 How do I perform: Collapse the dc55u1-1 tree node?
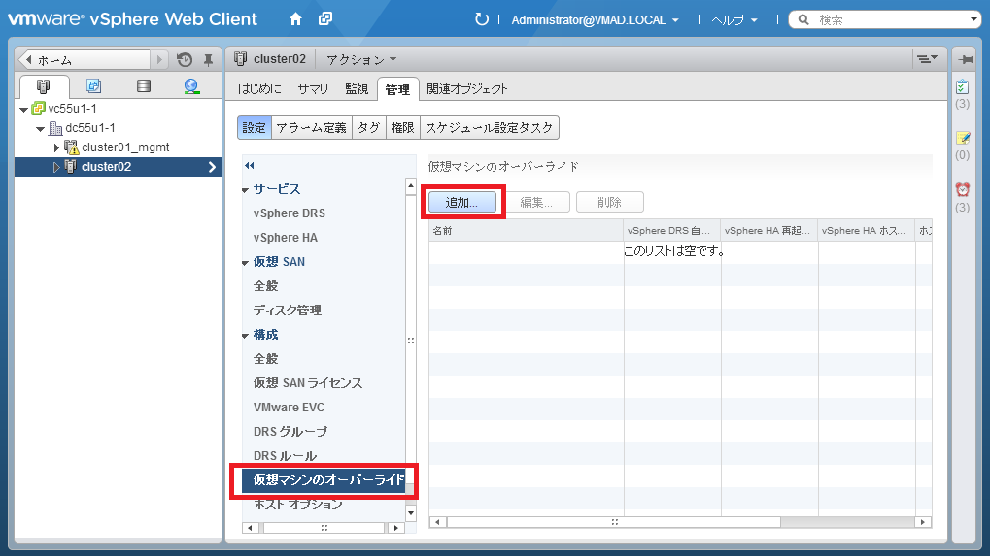pos(41,129)
